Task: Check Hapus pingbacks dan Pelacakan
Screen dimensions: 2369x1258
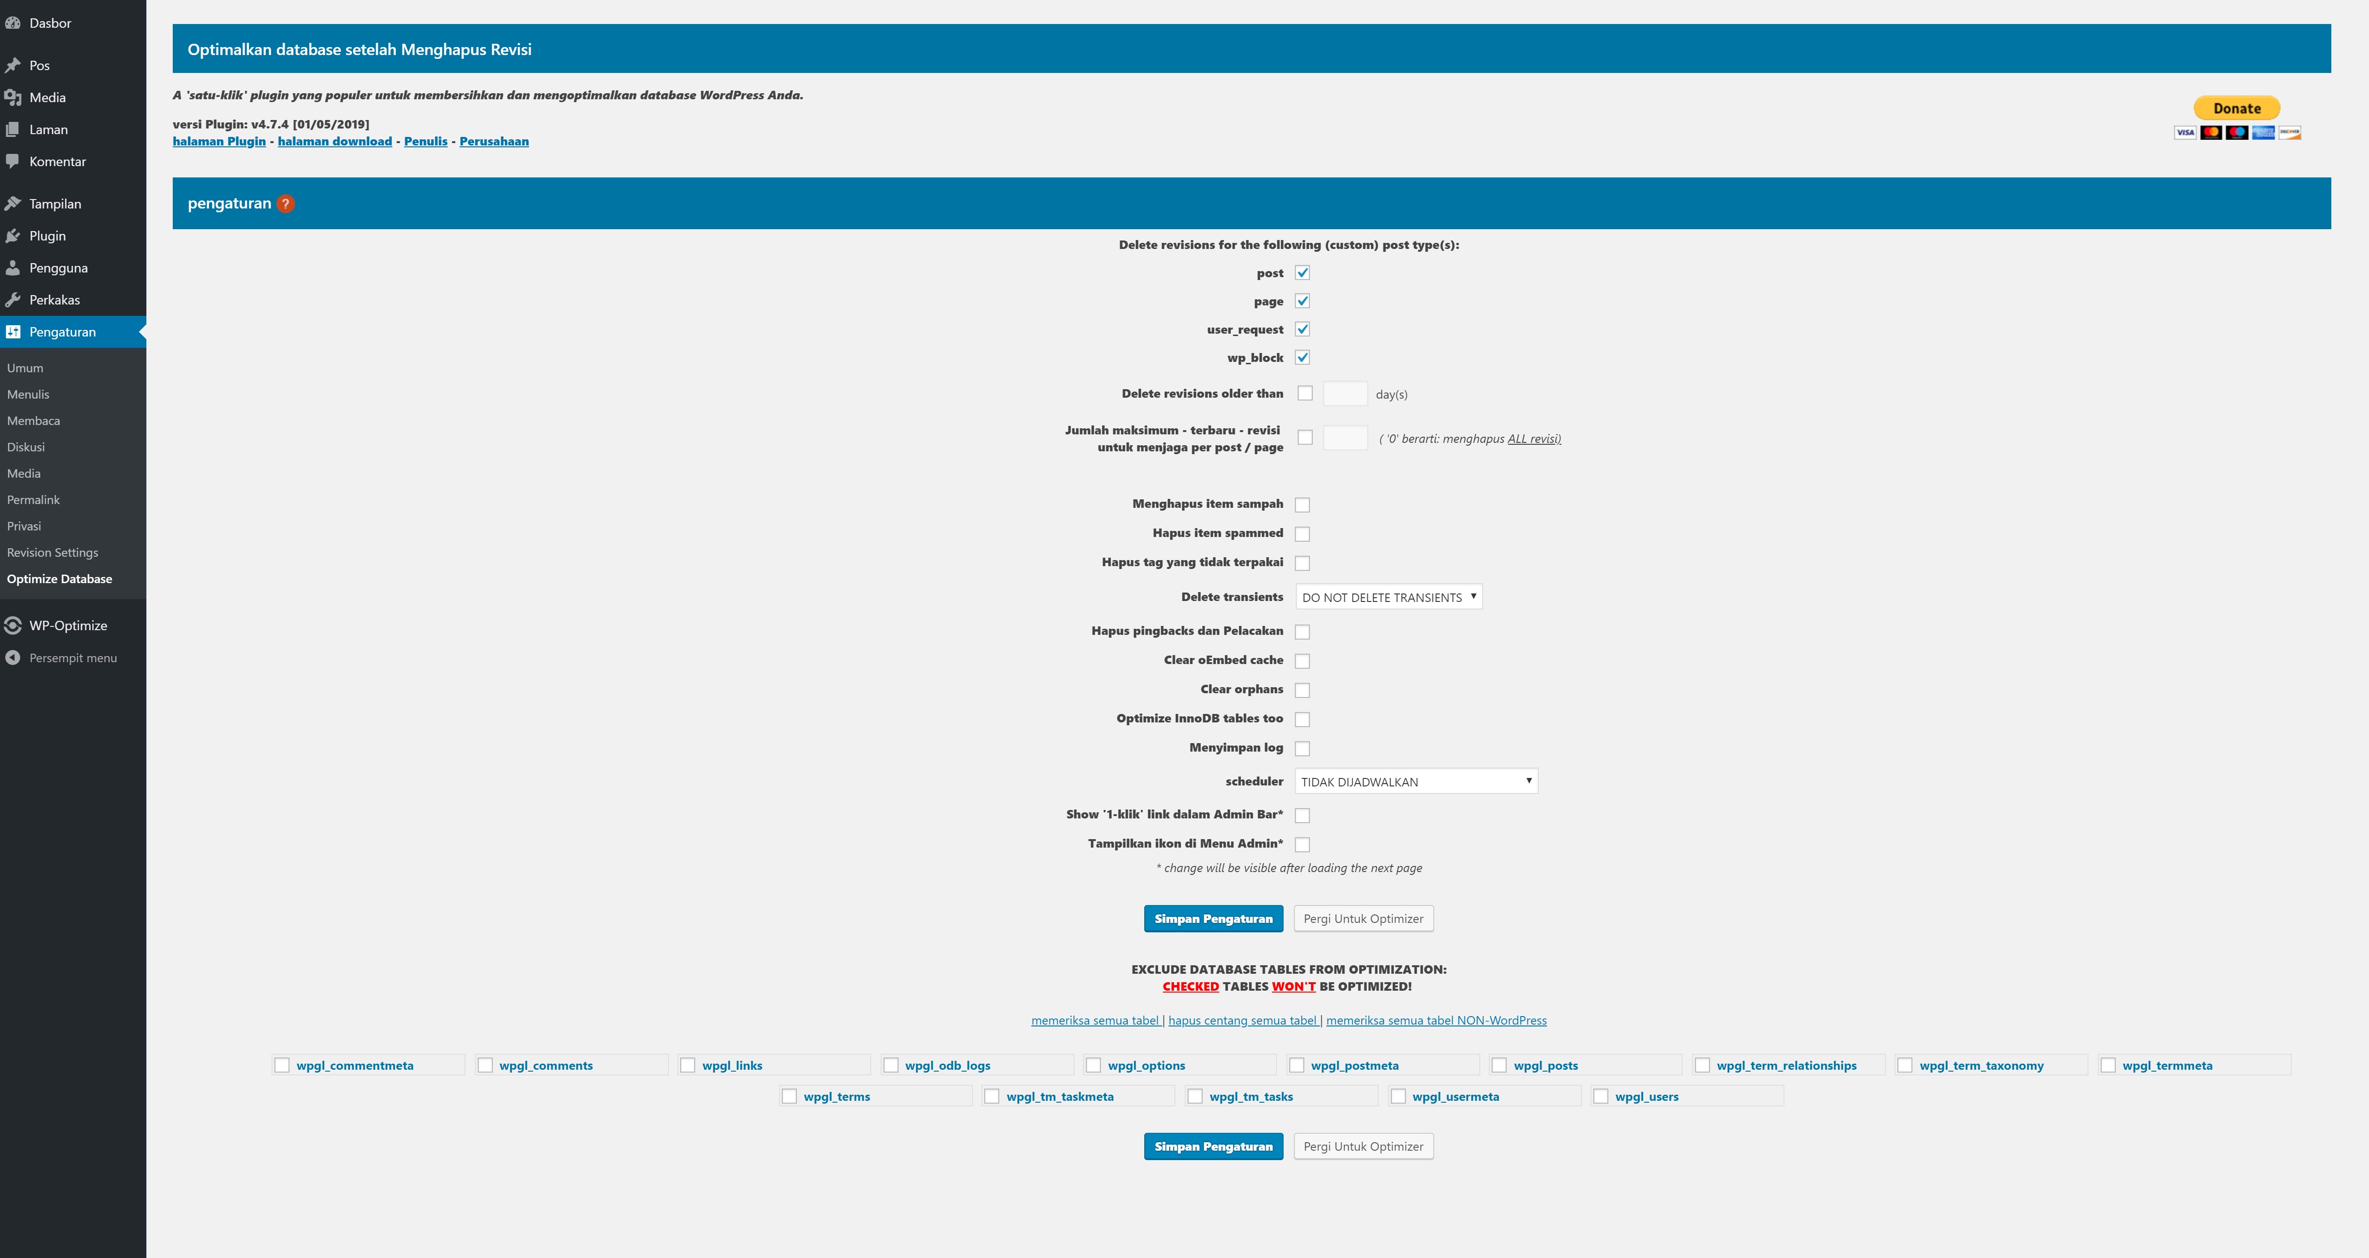Action: pos(1302,632)
